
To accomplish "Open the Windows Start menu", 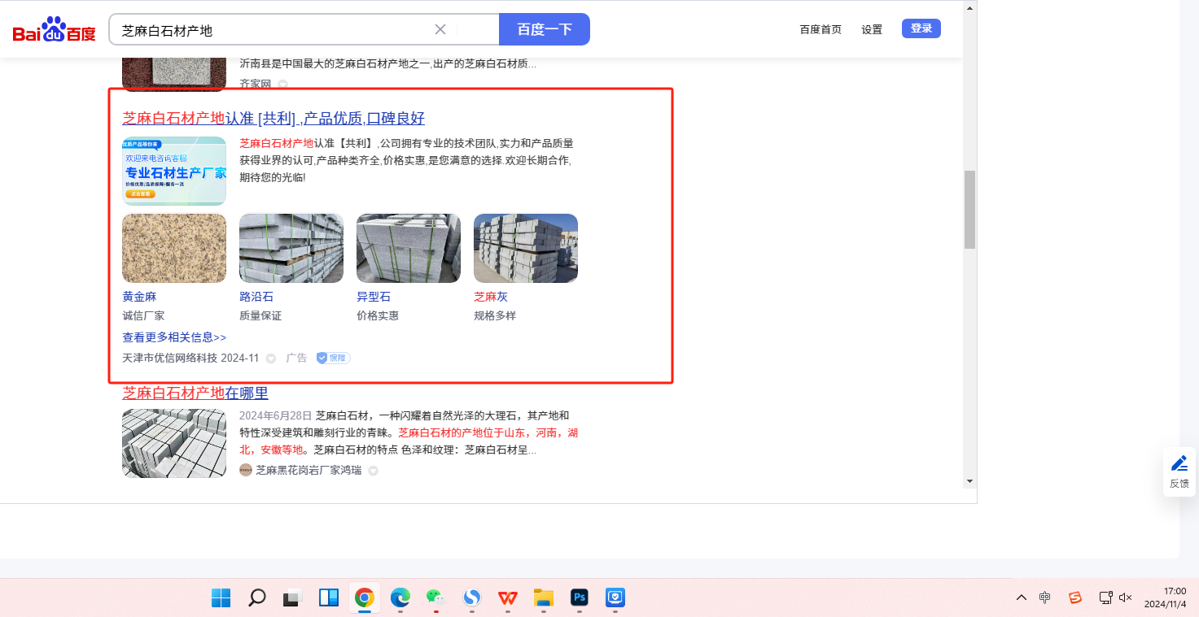I will [x=221, y=598].
